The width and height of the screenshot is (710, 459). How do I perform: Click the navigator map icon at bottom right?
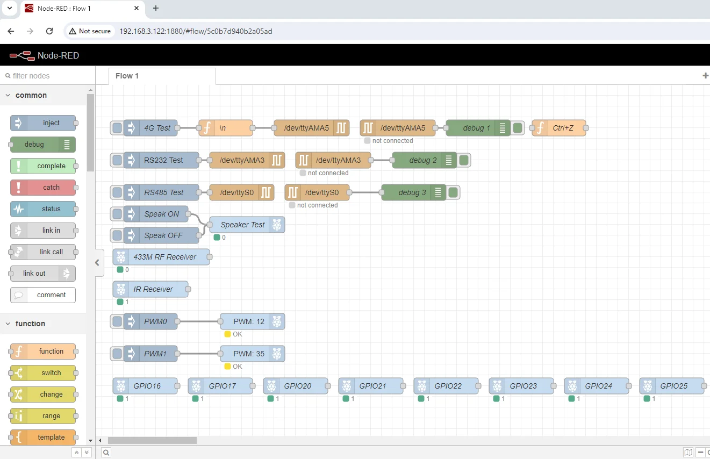pos(688,453)
